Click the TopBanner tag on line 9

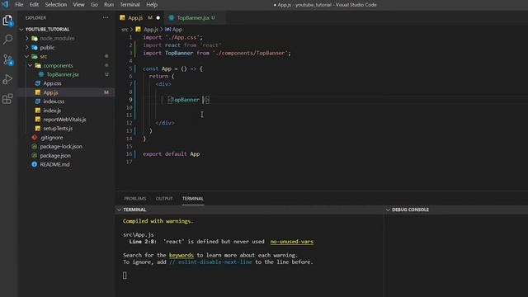coord(185,100)
